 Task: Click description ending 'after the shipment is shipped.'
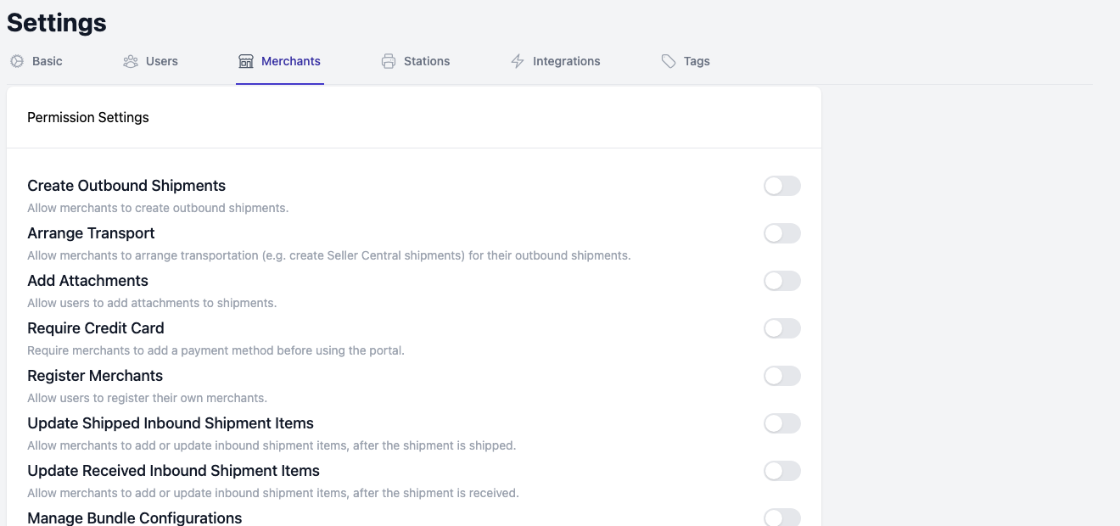(x=272, y=445)
